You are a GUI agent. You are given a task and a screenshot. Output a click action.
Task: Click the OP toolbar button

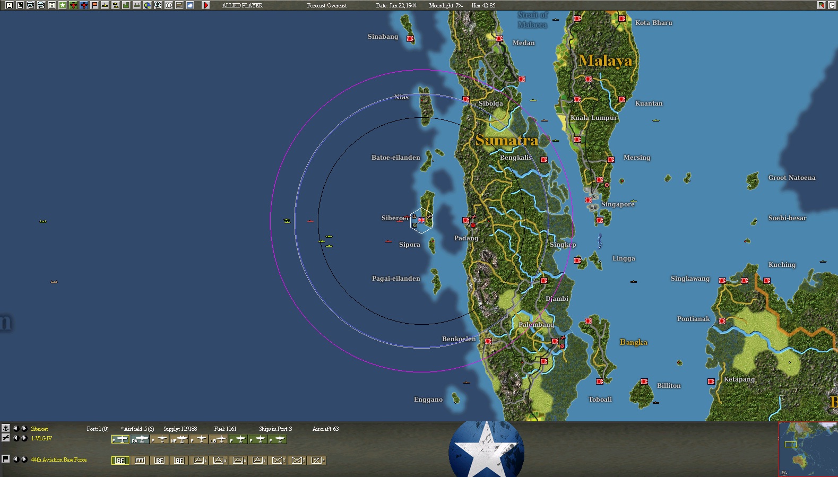click(168, 5)
